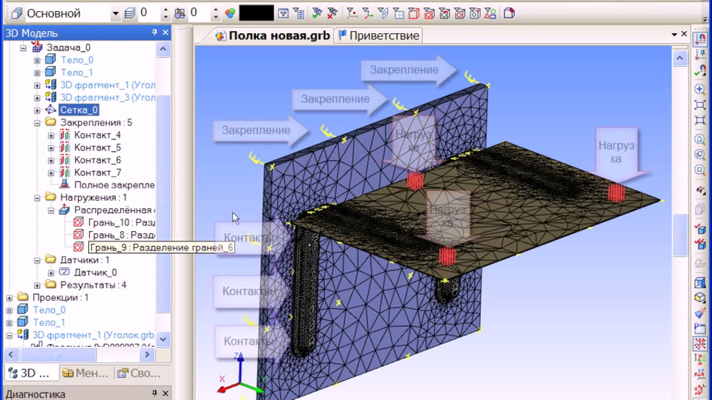Viewport: 712px width, 400px height.
Task: Click the Контакт_4 contact icon
Action: [65, 135]
